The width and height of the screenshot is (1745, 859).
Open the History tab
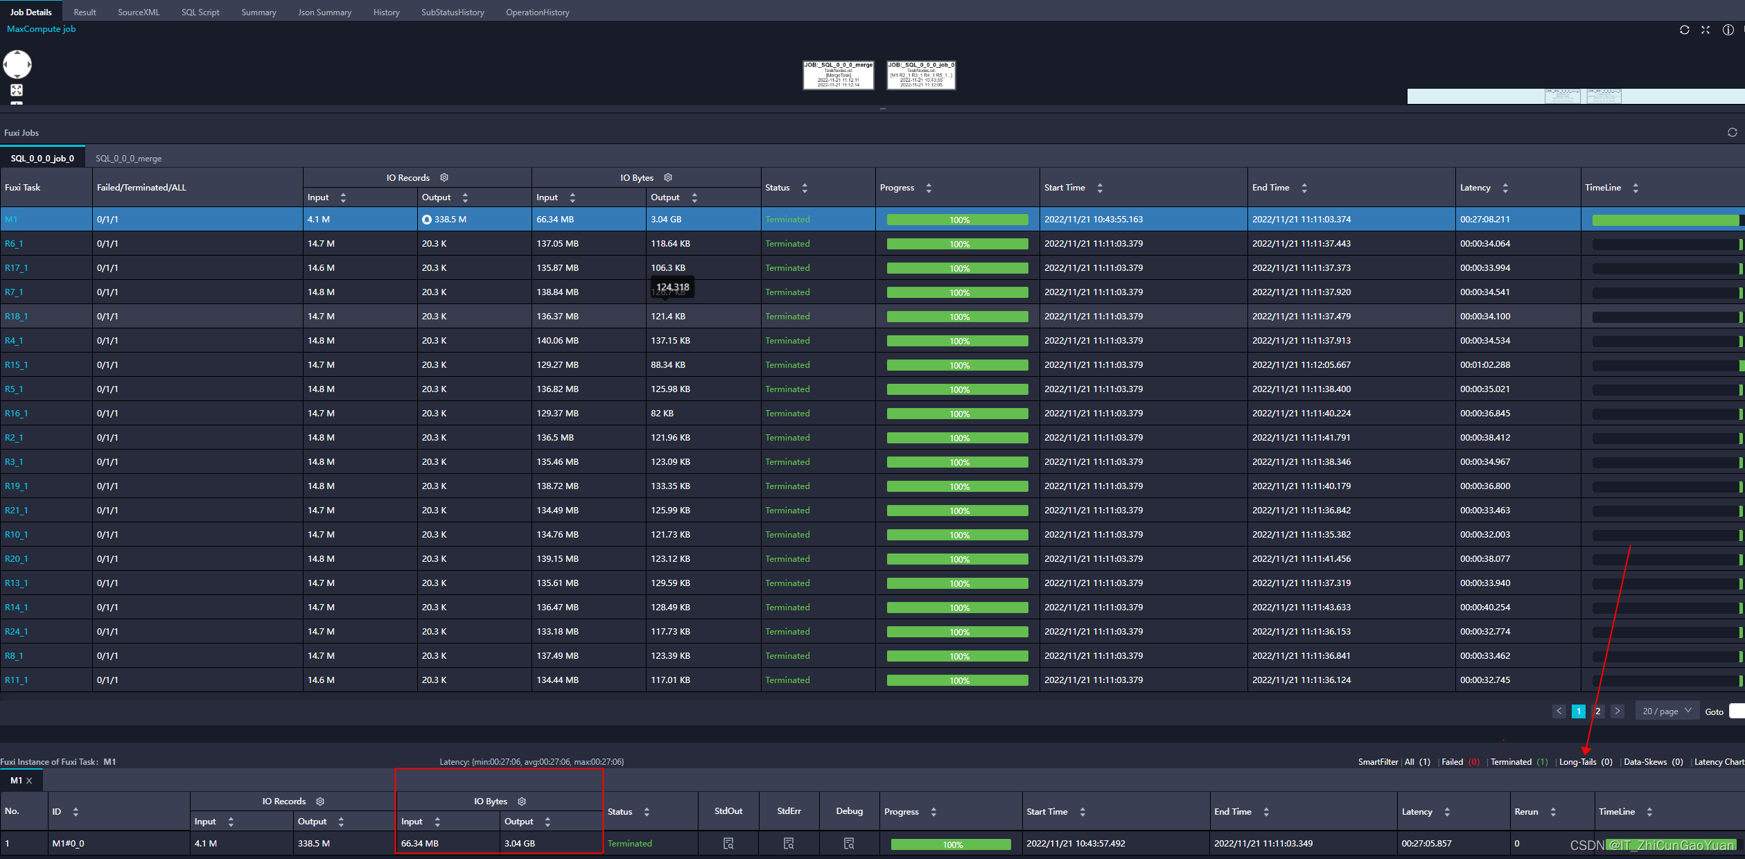(386, 12)
